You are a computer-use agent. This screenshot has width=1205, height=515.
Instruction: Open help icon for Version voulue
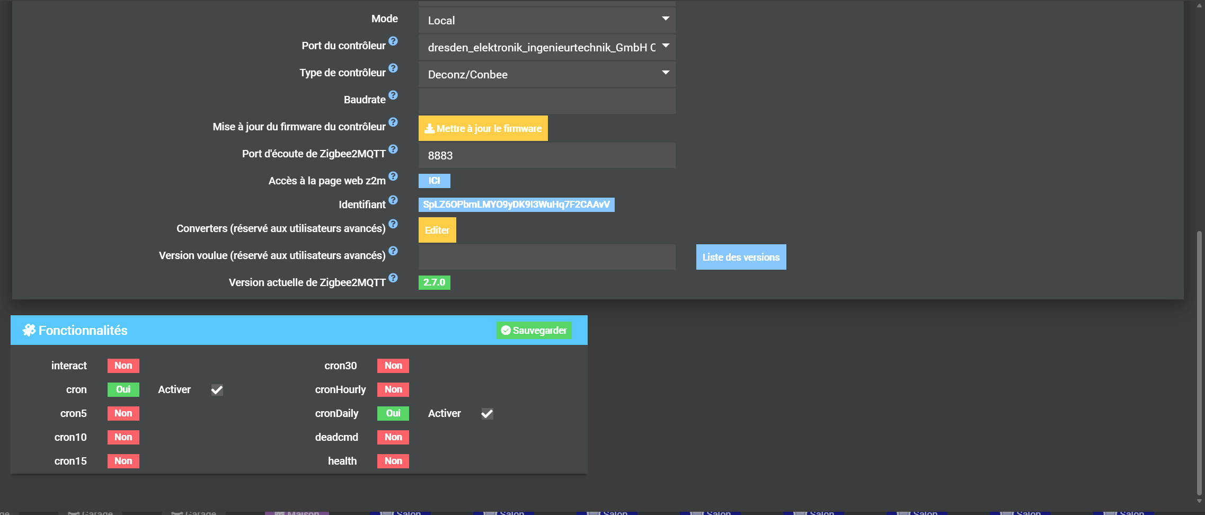[393, 251]
